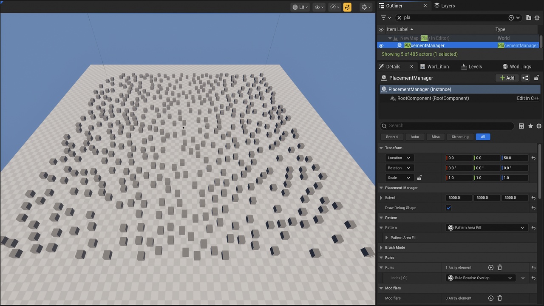Toggle Scale lock ratio icon
544x306 pixels.
[419, 178]
